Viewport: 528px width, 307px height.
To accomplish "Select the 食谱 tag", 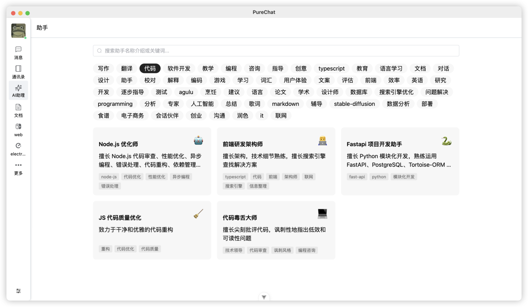I will coord(103,116).
